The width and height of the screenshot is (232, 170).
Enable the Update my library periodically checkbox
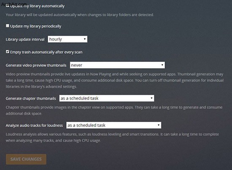[8, 26]
